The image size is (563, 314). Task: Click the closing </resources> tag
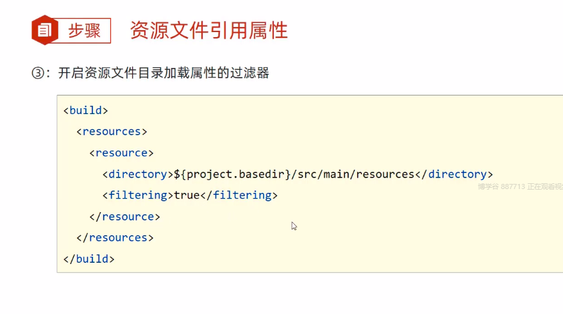click(x=115, y=237)
